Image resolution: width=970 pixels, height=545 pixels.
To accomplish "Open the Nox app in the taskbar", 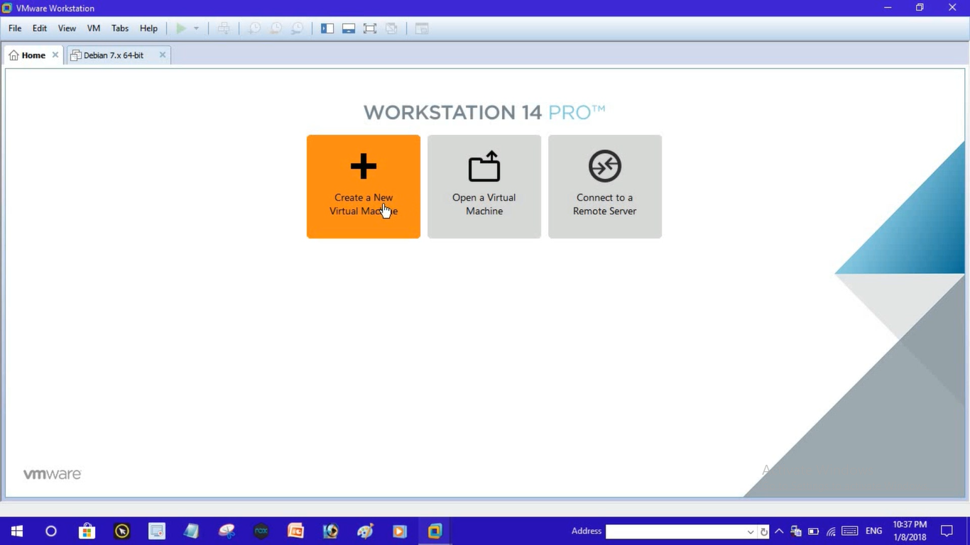I will coord(261,531).
